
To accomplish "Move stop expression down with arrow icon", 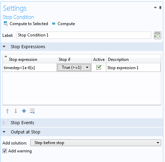I will pyautogui.click(x=16, y=111).
